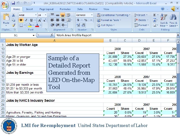Select cell with count 43,481
Screen dimensions: 180x135
111,60
